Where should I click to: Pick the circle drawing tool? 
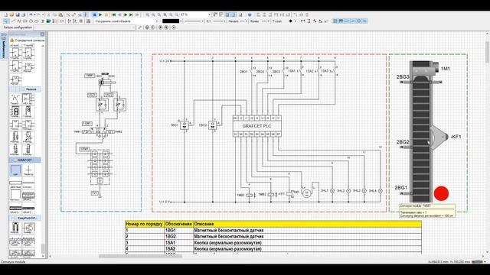coord(31,21)
